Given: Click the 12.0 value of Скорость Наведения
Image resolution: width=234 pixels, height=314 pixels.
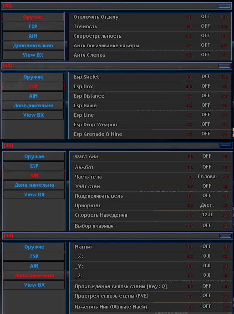Looking at the screenshot, I should [207, 214].
